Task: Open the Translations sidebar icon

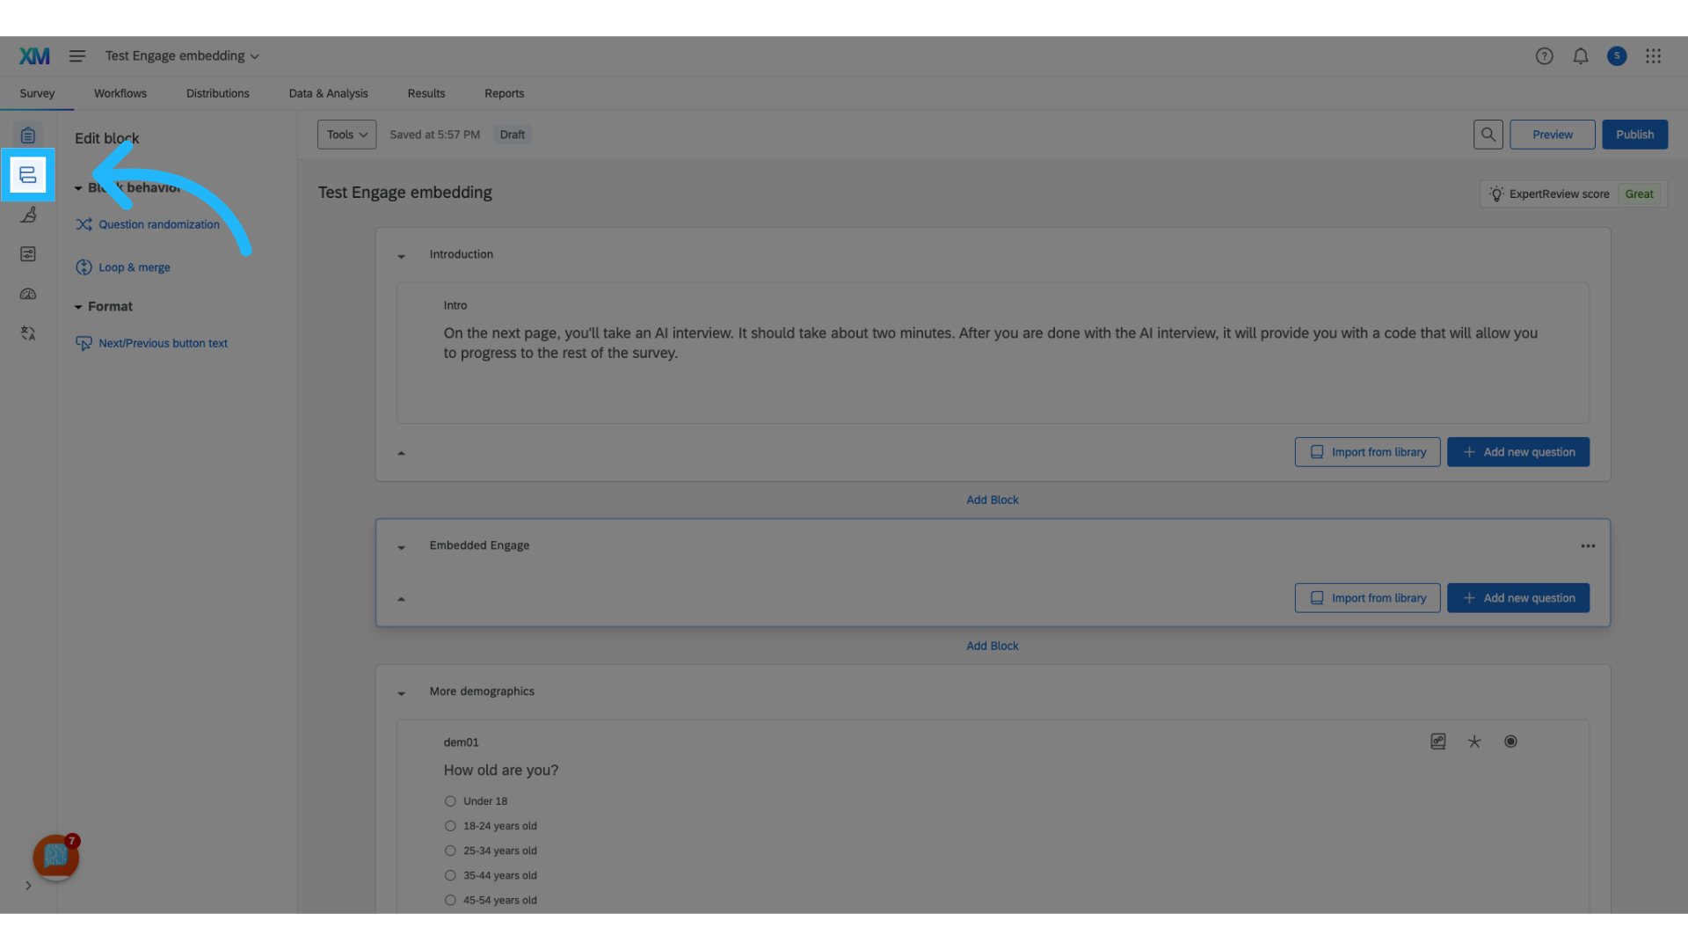Action: [x=28, y=333]
